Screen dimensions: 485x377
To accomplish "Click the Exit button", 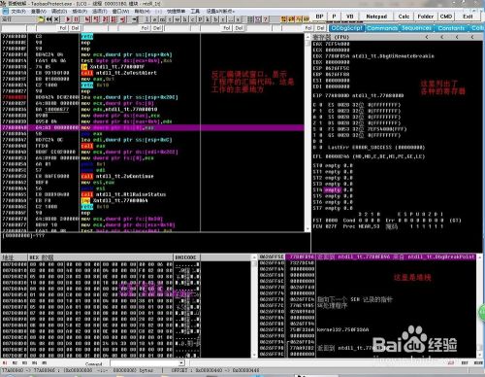I will coord(468,17).
